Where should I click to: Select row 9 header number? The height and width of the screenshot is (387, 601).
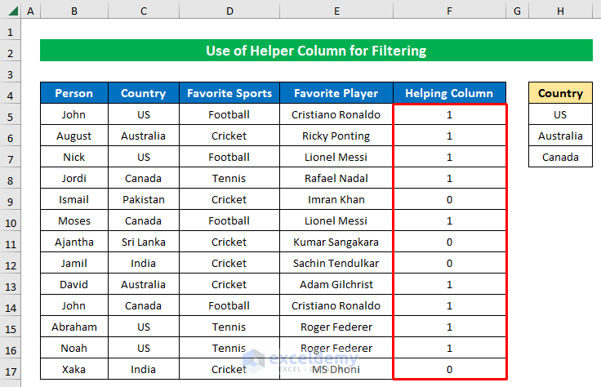(x=11, y=199)
